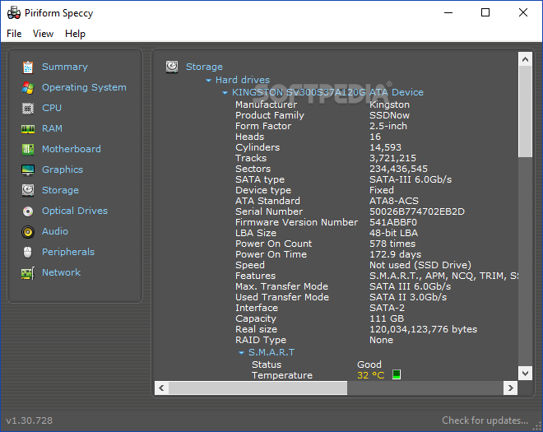Screen dimensions: 543x432
Task: Open the Network section
Action: click(62, 272)
